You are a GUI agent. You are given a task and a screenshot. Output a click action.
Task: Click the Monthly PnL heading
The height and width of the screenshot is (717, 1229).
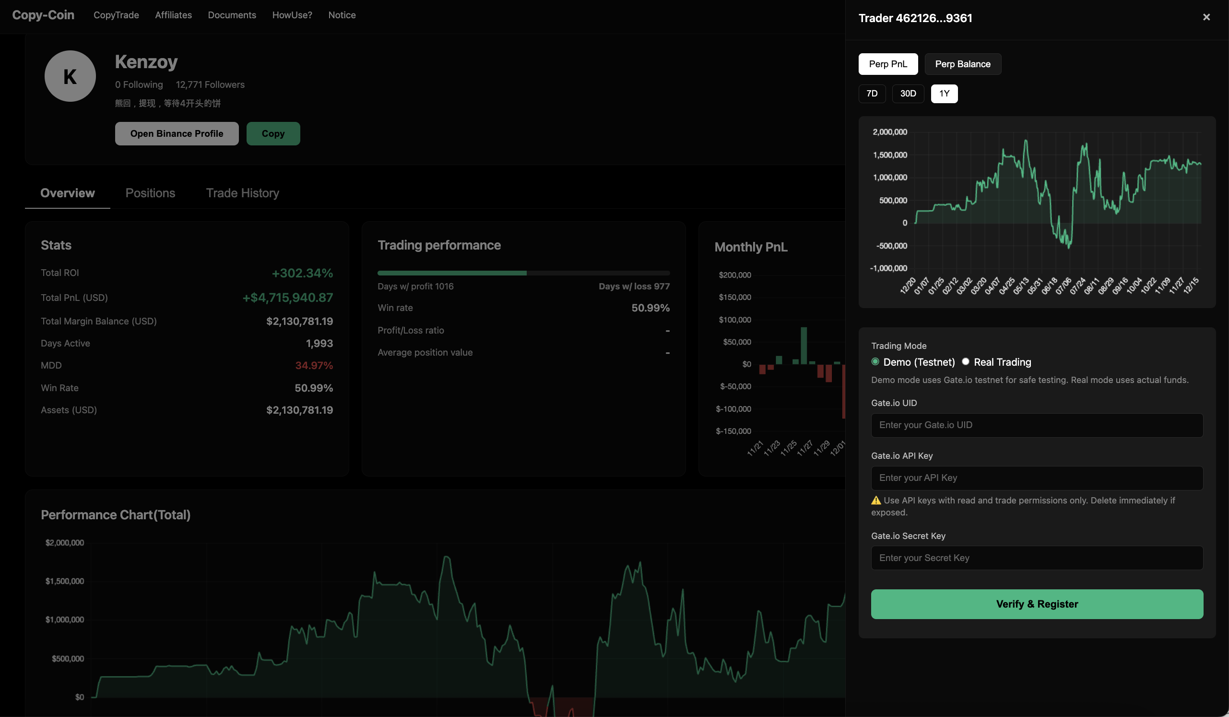point(751,247)
